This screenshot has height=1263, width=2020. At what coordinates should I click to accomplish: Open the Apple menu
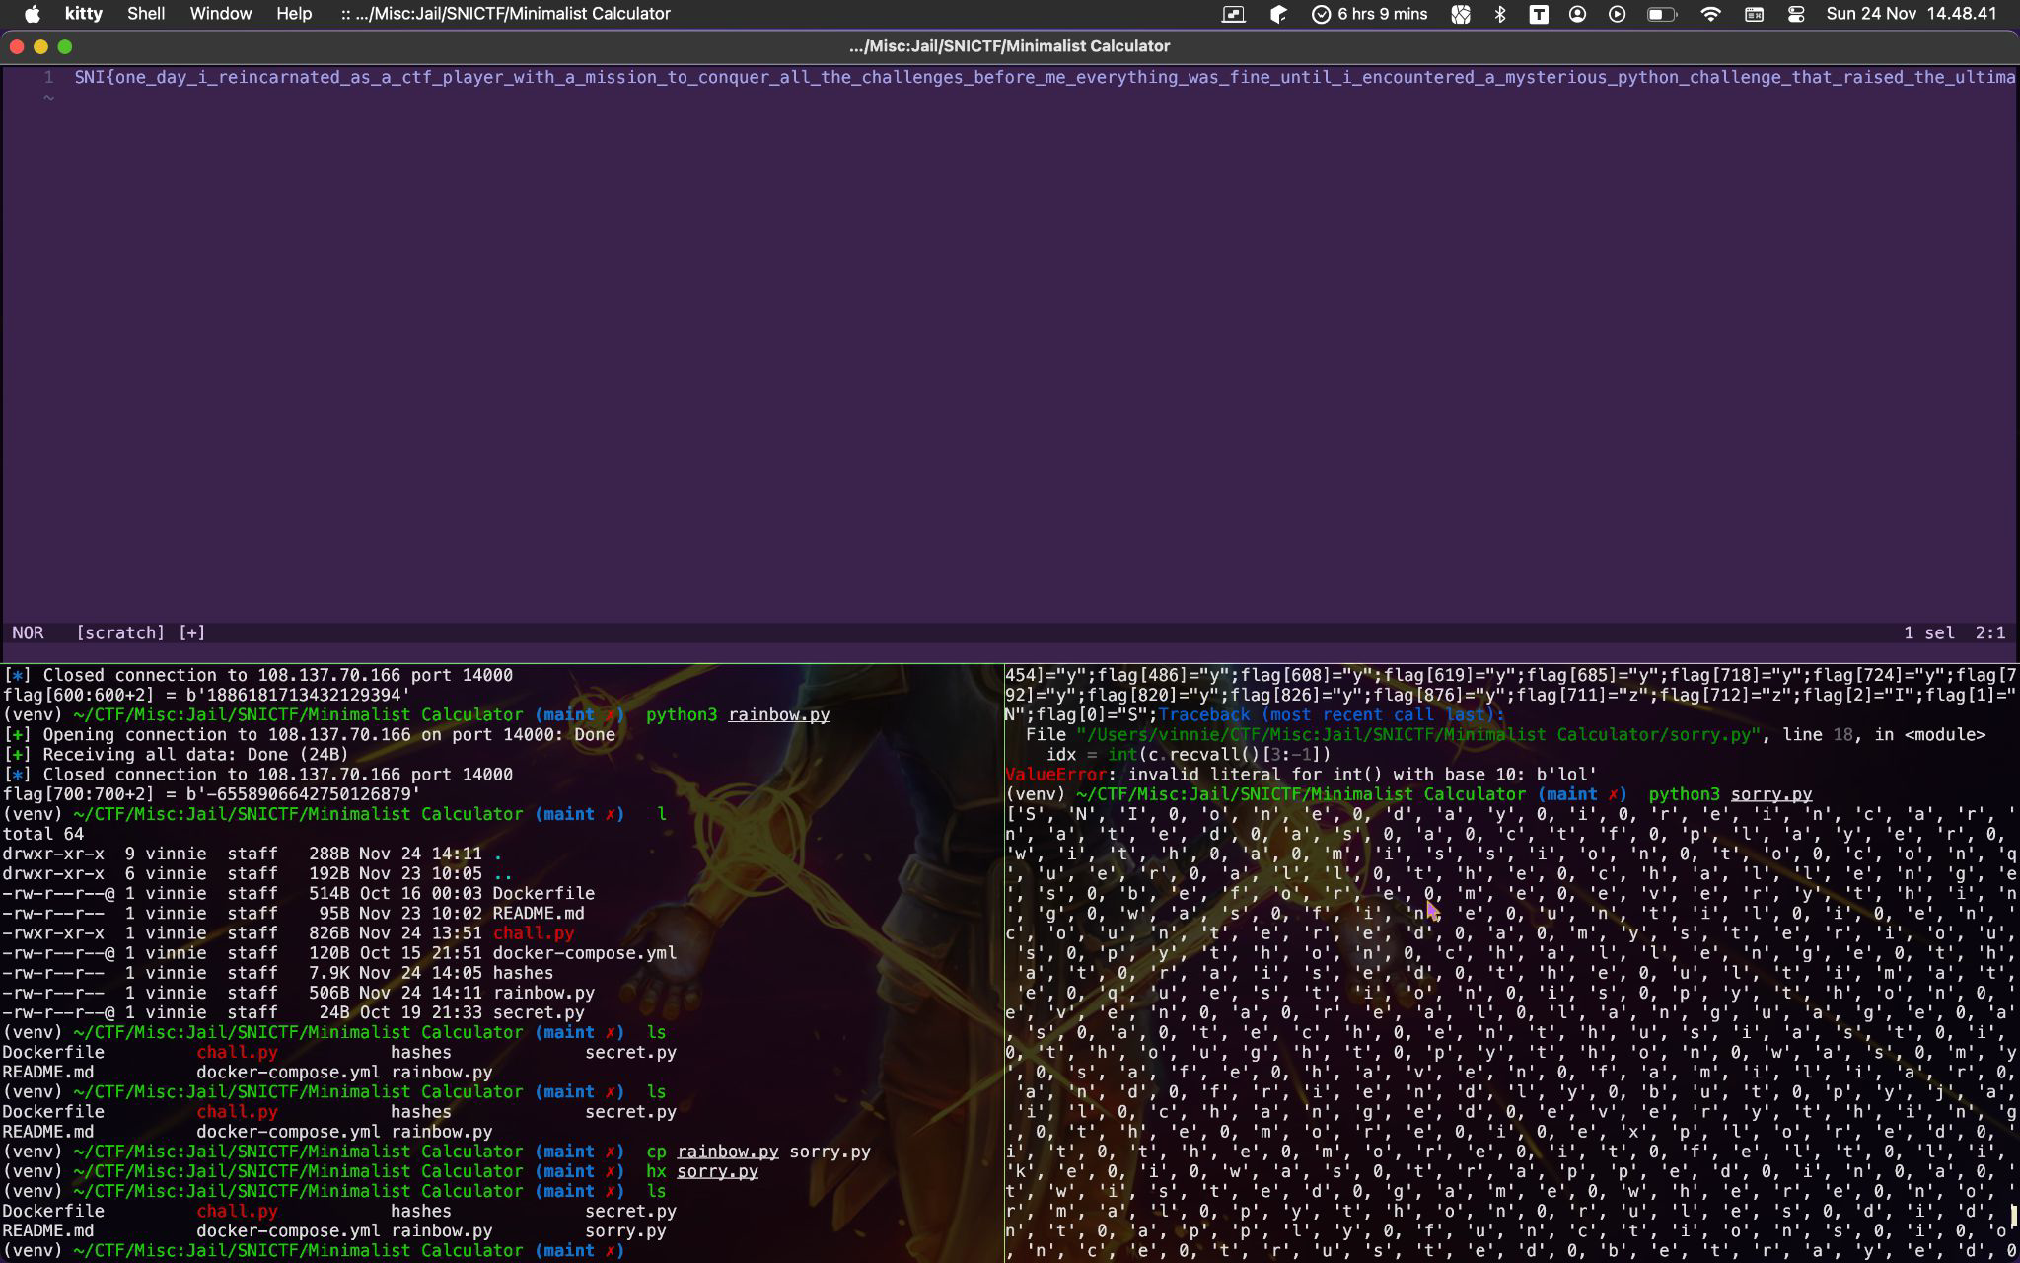pyautogui.click(x=32, y=14)
